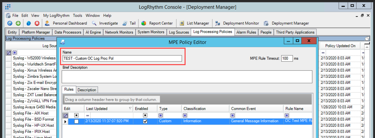
Task: Click the MPE Rule Timeout value field
Action: click(287, 58)
